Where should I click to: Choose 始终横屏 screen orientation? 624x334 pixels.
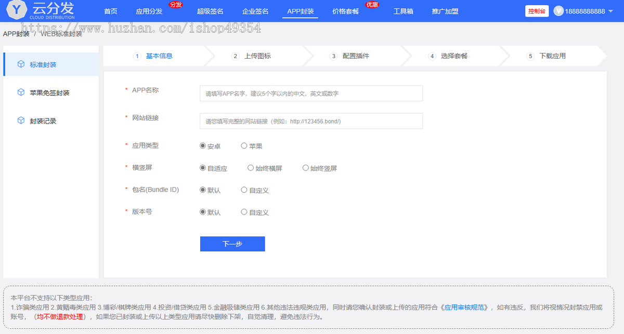(251, 168)
